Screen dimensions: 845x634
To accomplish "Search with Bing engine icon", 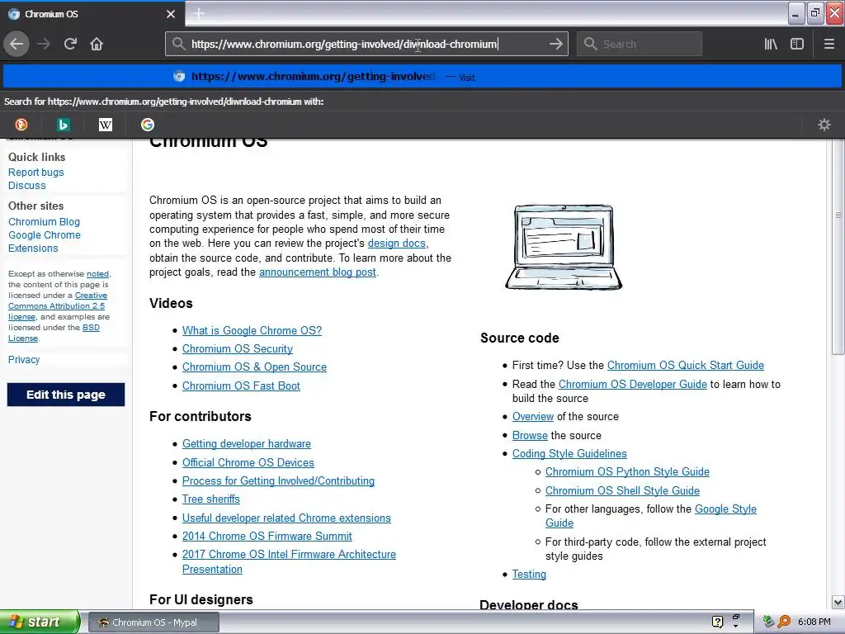I will (63, 125).
